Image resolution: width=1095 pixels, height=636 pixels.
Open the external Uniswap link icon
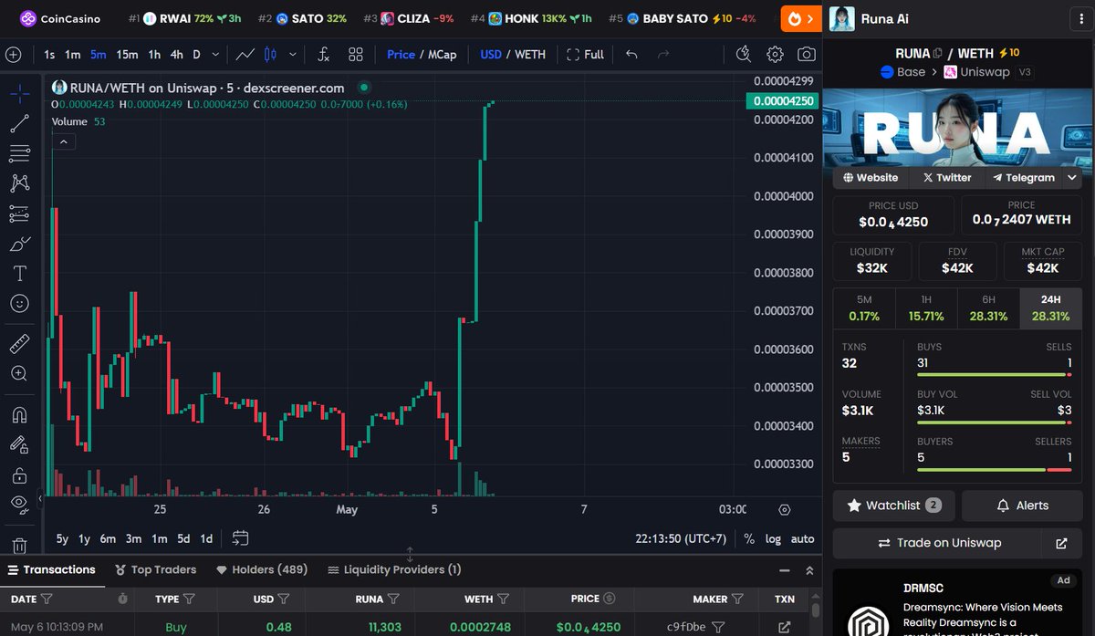(1061, 543)
